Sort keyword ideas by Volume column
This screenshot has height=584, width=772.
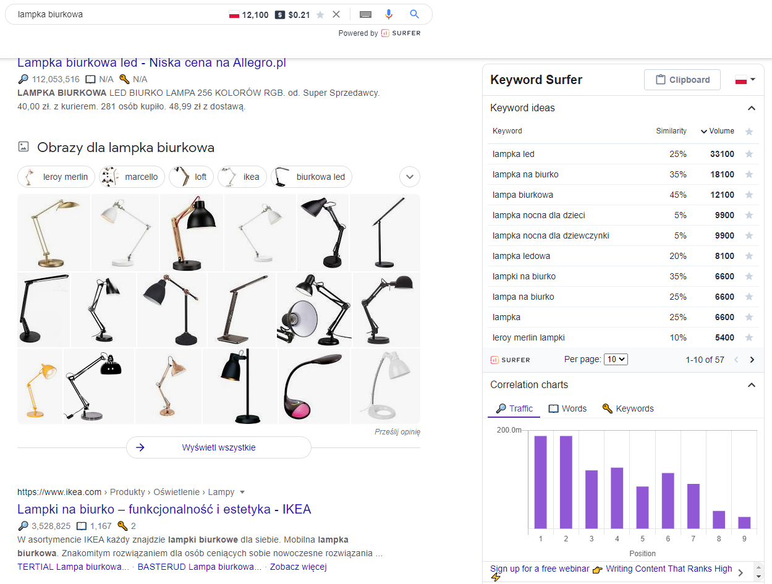[x=718, y=131]
